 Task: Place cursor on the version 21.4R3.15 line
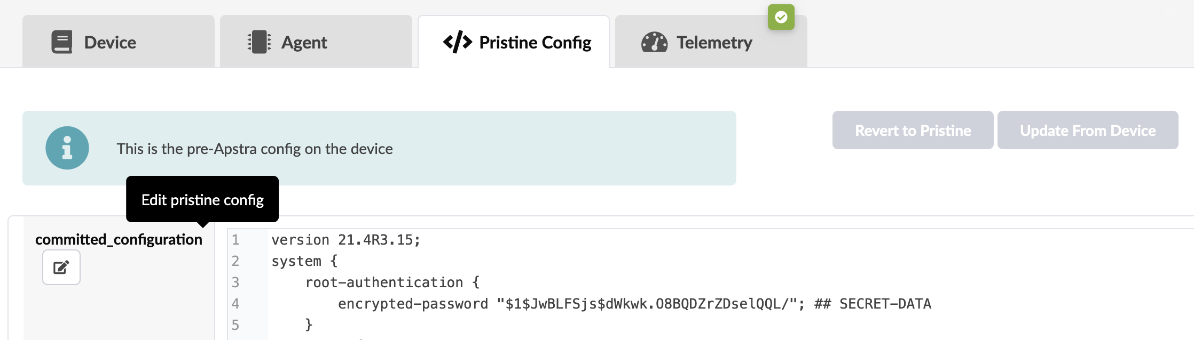pyautogui.click(x=345, y=240)
